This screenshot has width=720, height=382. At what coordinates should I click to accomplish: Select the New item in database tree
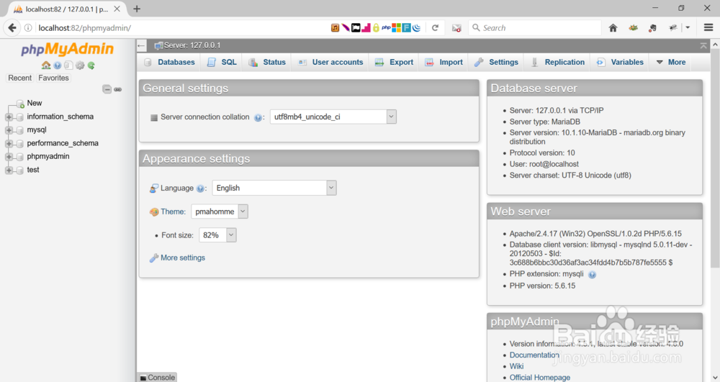coord(35,103)
